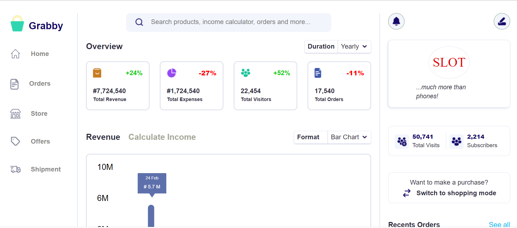The width and height of the screenshot is (517, 228).
Task: Click the blue revenue bar
Action: pyautogui.click(x=151, y=216)
